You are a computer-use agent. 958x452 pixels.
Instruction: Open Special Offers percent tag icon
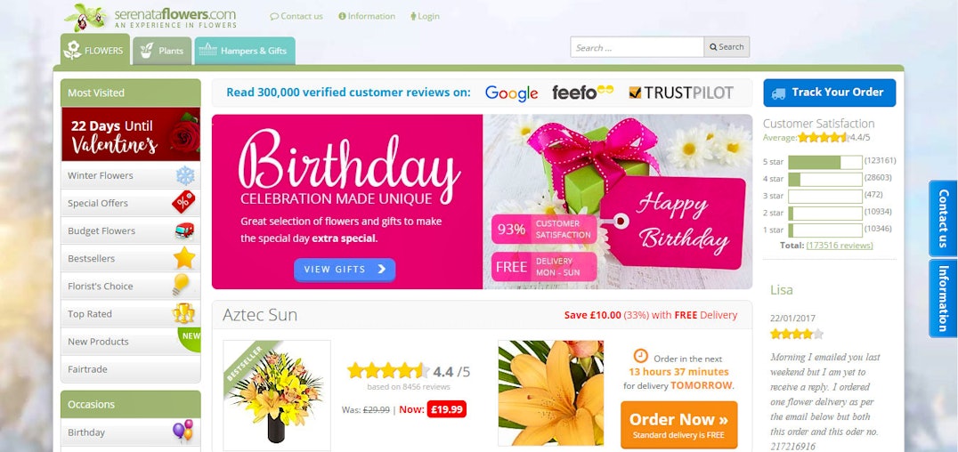point(183,202)
